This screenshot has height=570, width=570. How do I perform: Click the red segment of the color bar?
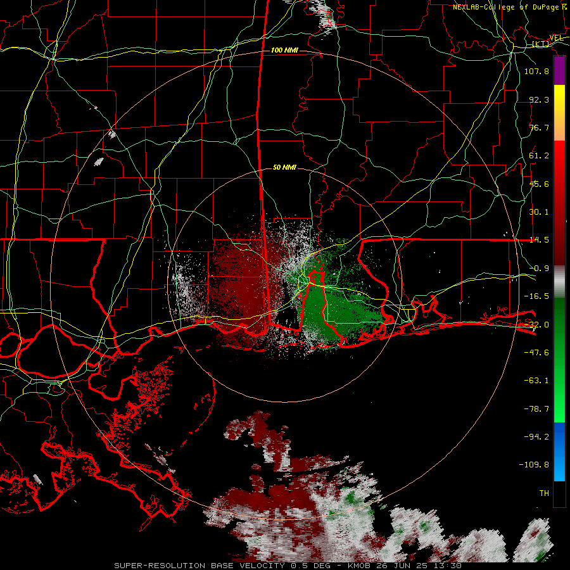[559, 203]
